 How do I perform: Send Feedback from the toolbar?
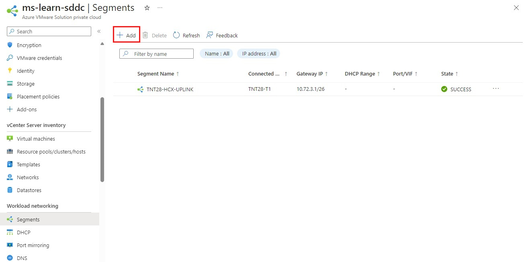click(222, 35)
